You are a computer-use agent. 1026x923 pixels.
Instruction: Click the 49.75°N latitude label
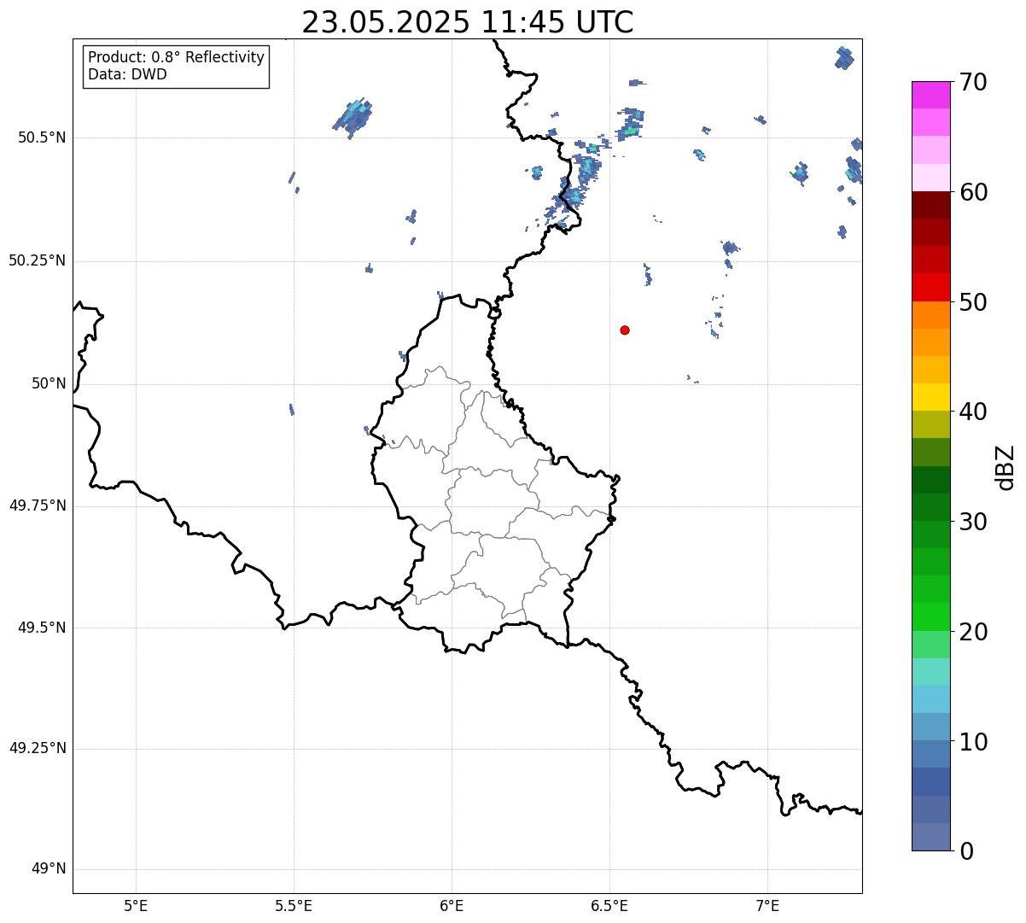point(38,505)
